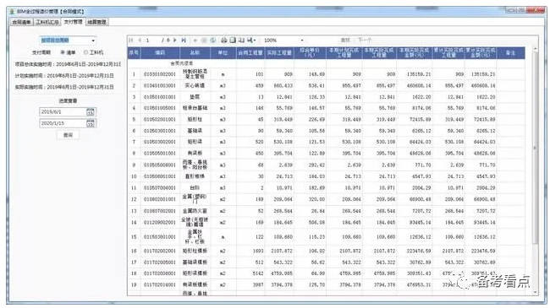Select the 矩形柱 name cell in row 5
The width and height of the screenshot is (550, 308).
tap(195, 119)
